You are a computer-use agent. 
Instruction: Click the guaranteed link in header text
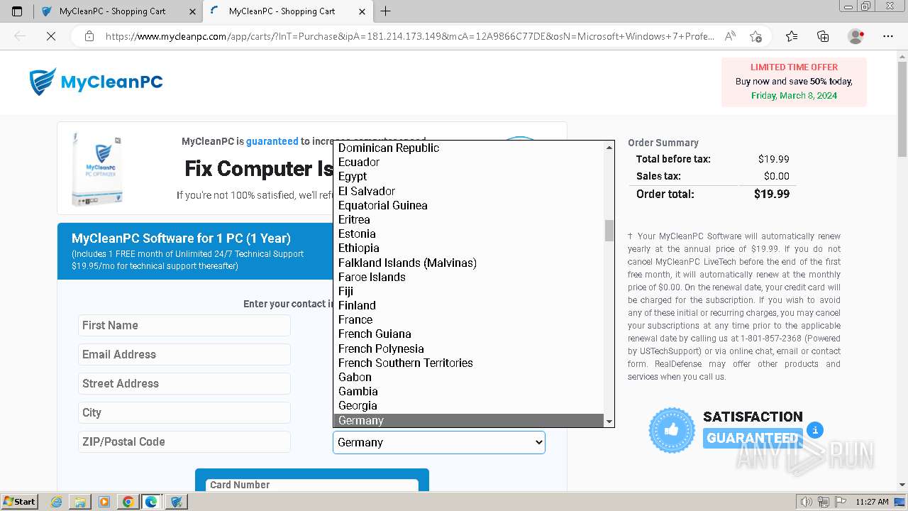pyautogui.click(x=272, y=141)
